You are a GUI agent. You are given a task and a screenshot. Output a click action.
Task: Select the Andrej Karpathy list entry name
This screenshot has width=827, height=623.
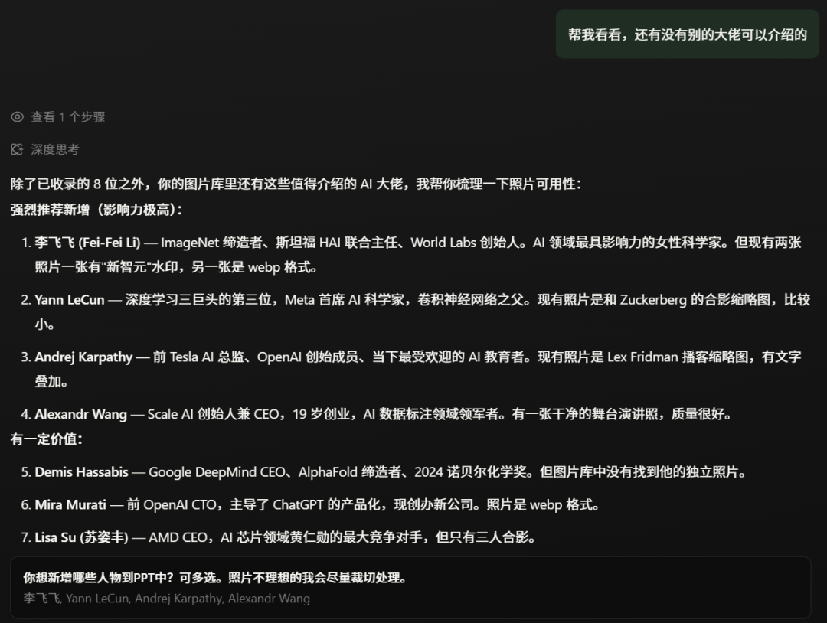83,357
